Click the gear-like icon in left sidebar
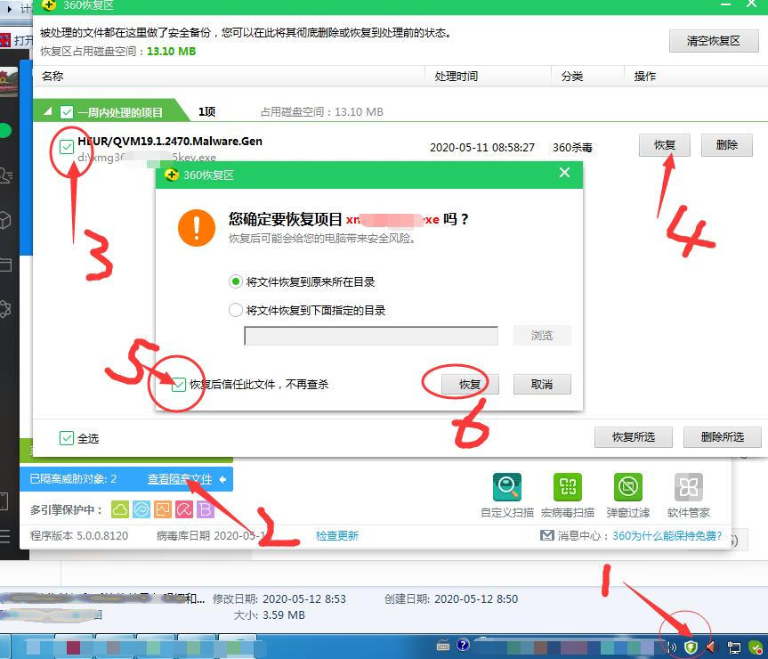The image size is (768, 659). [x=5, y=309]
